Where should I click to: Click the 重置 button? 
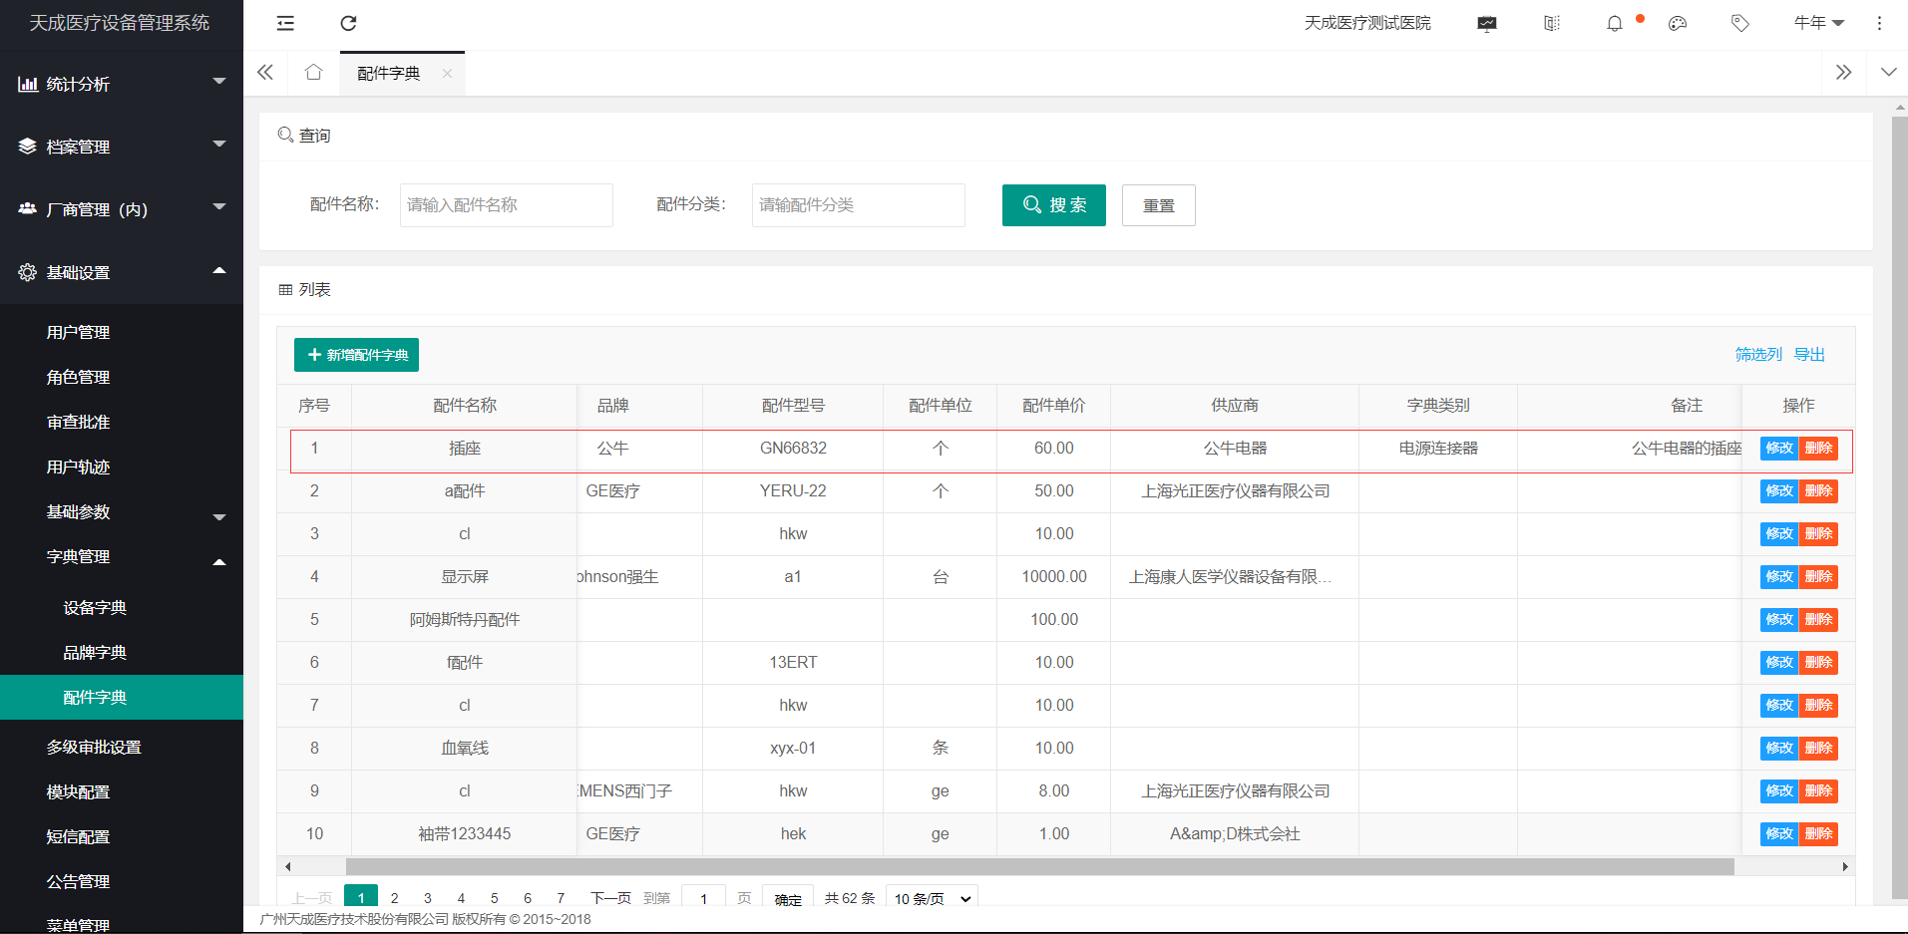[1158, 204]
